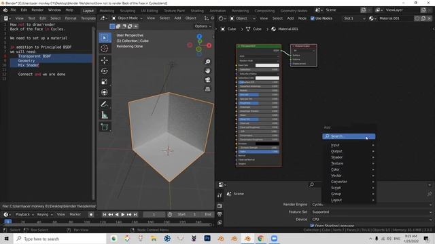Toggle the fake user shield for Material.001
The image size is (435, 244).
(417, 18)
